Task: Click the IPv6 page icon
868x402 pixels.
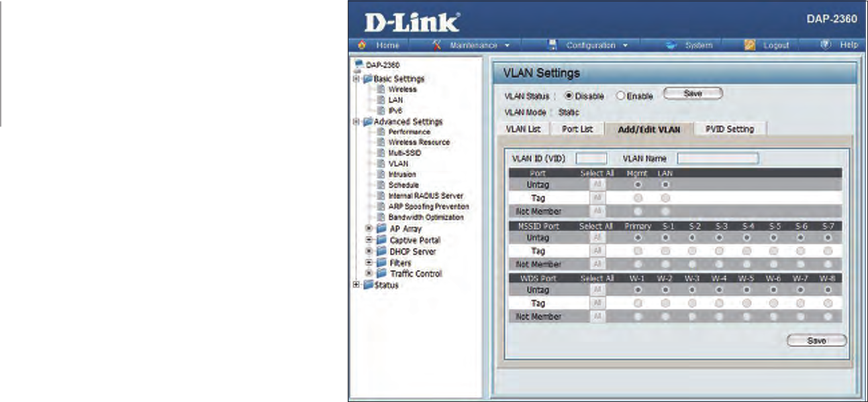Action: coord(381,111)
